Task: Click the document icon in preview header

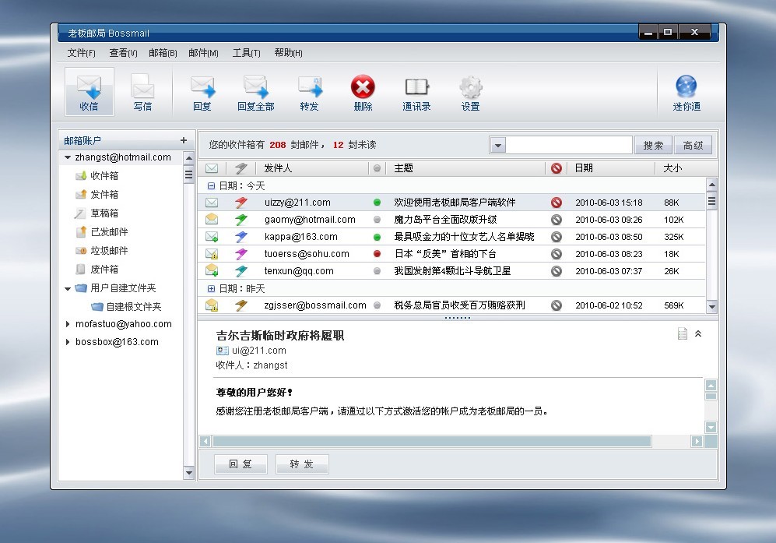Action: pyautogui.click(x=683, y=334)
